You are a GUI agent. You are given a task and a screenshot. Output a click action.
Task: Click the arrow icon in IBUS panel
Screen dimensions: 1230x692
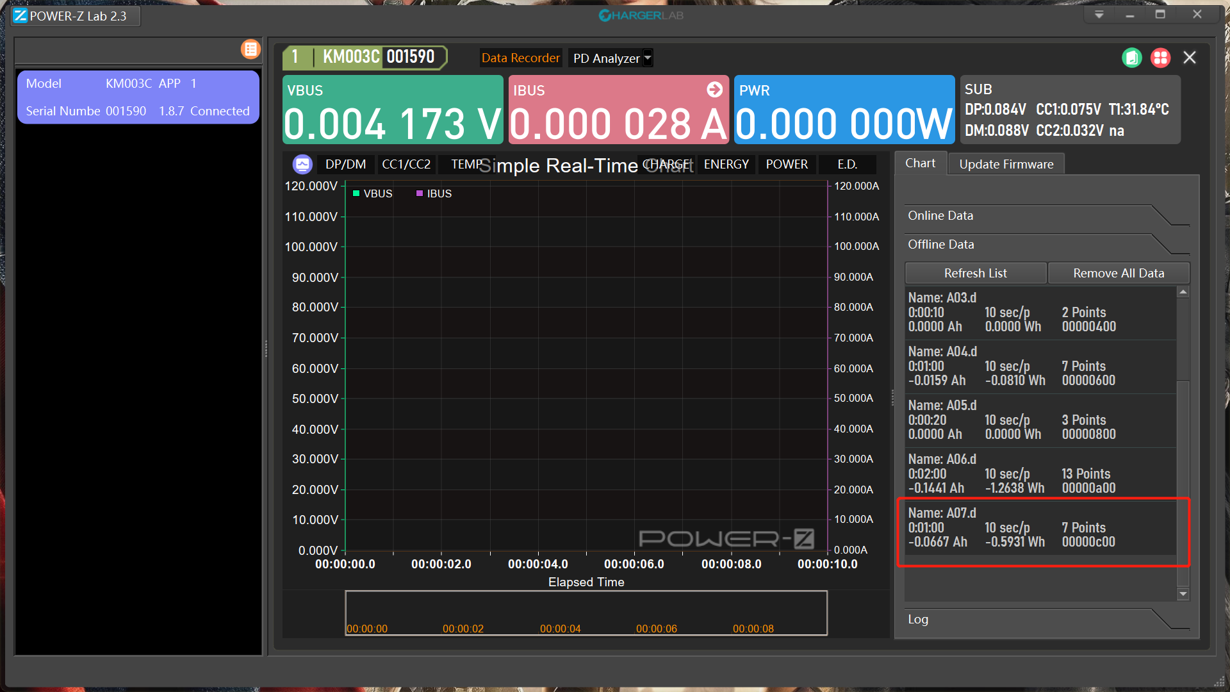pyautogui.click(x=714, y=90)
